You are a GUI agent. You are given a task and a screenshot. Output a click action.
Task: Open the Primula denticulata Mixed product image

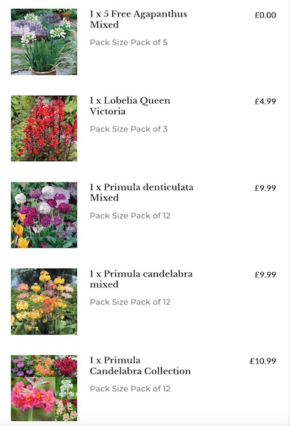click(44, 215)
